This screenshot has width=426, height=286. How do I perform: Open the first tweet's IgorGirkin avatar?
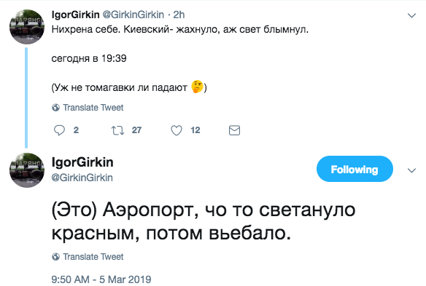26,27
